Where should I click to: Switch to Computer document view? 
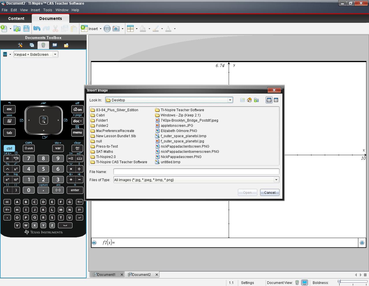coord(304,283)
